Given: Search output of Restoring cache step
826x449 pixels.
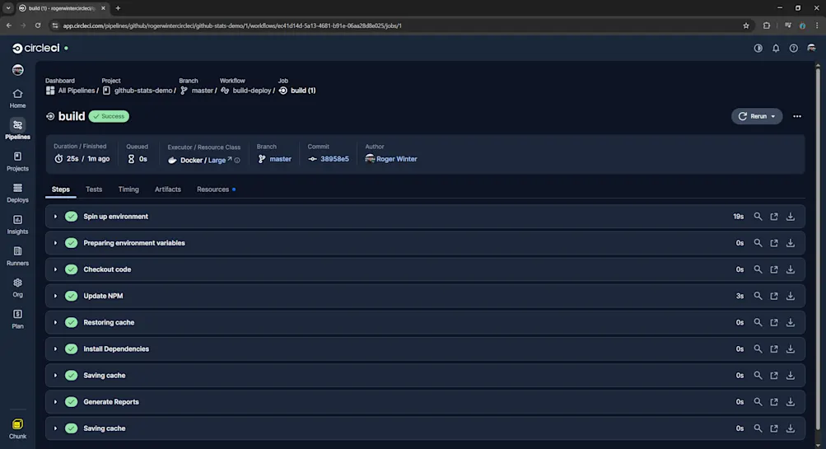Looking at the screenshot, I should pos(758,322).
